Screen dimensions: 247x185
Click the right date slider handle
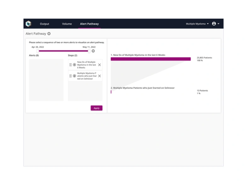click(x=89, y=51)
